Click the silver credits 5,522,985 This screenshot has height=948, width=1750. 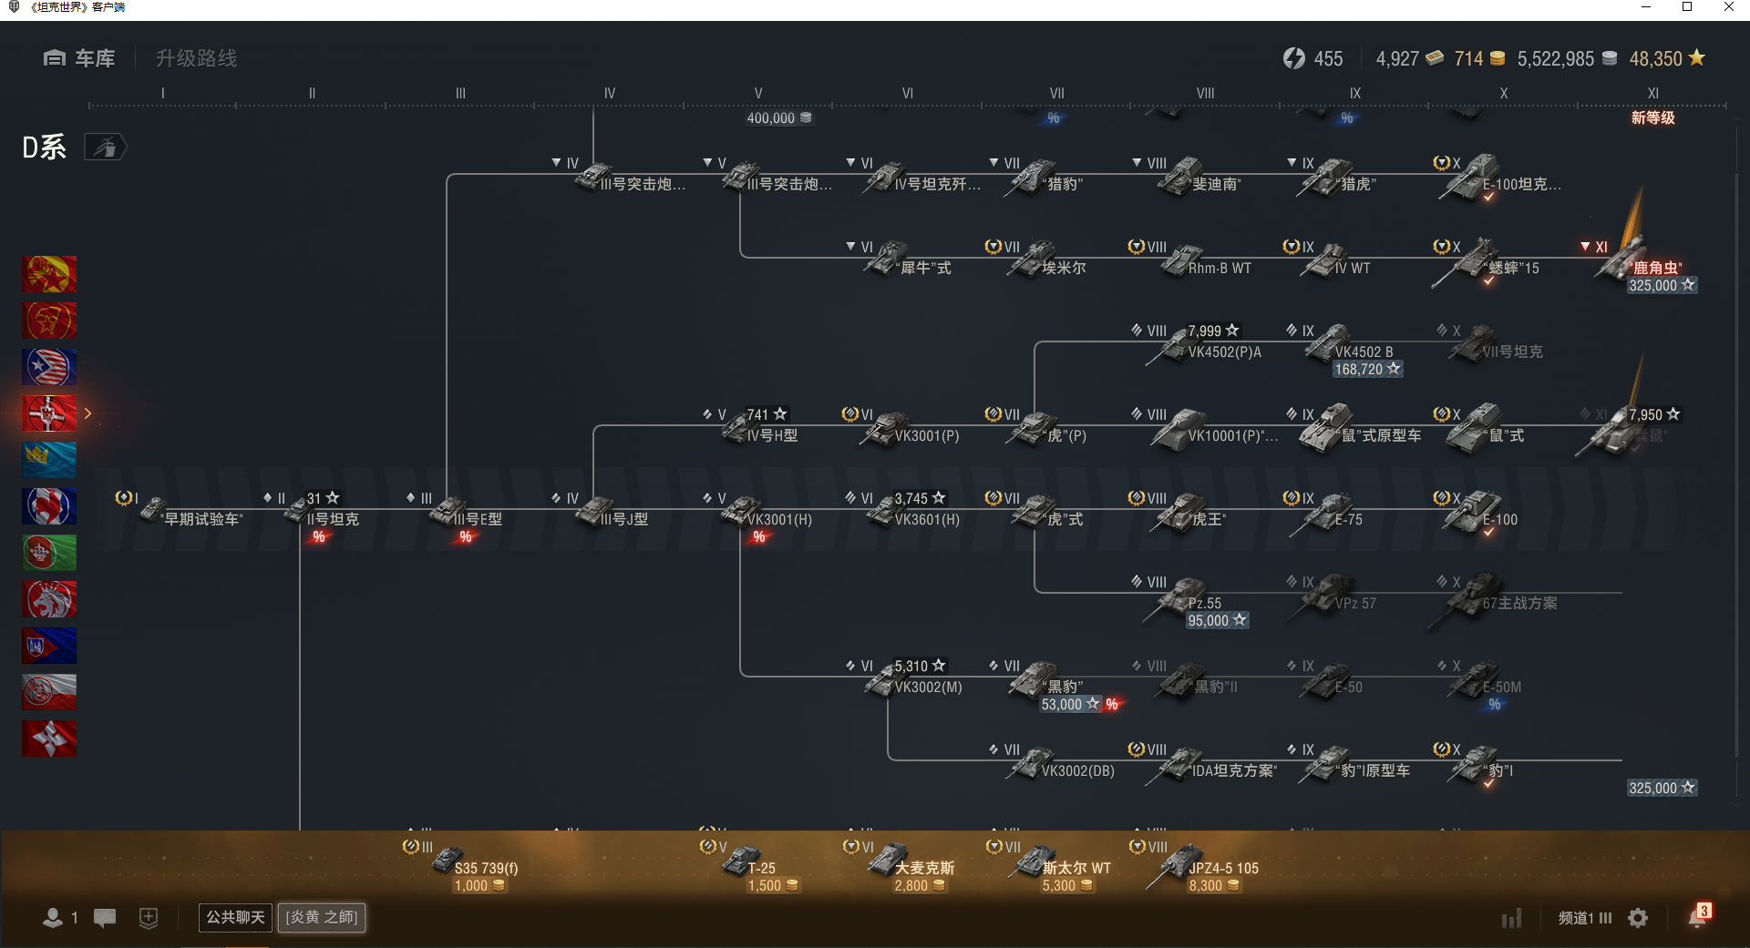point(1567,58)
